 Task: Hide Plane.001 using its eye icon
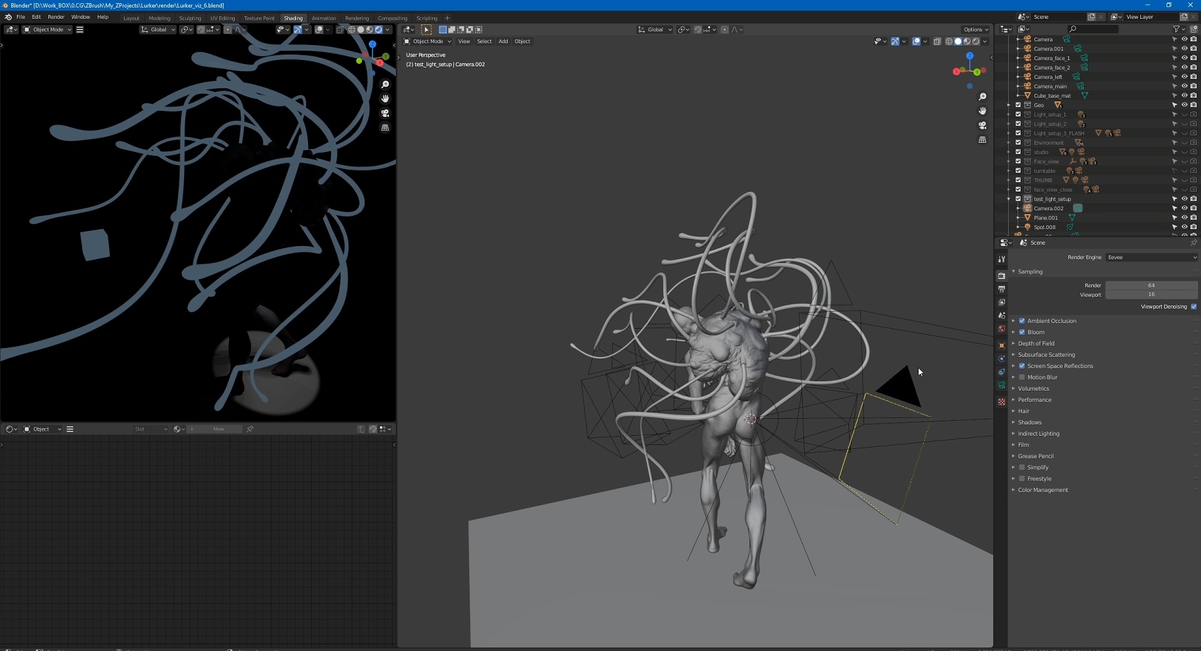tap(1184, 218)
